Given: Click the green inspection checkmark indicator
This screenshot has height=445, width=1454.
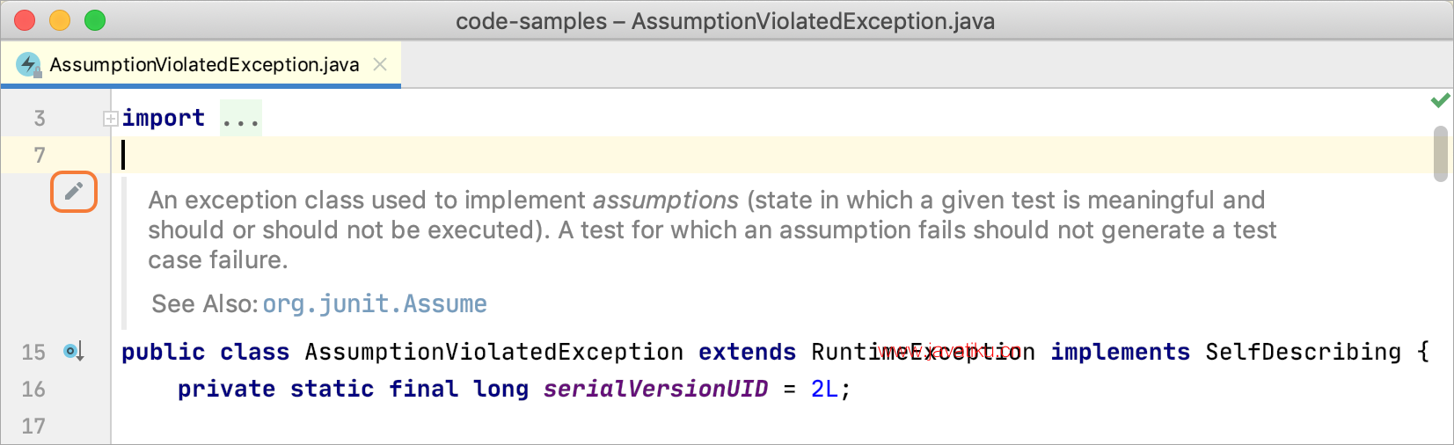Looking at the screenshot, I should (x=1440, y=101).
